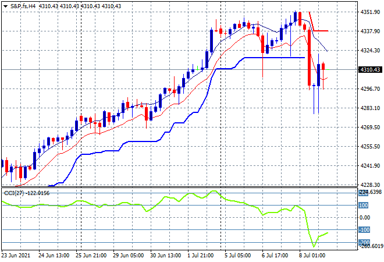
Task: Click the 4296.70 price axis label
Action: tap(370, 88)
